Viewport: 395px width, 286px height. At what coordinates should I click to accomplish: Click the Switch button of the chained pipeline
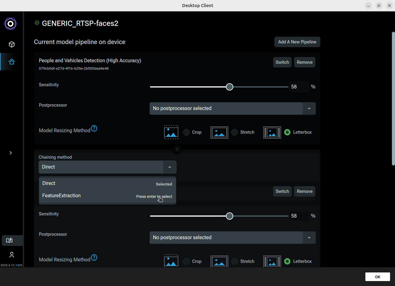click(x=282, y=191)
